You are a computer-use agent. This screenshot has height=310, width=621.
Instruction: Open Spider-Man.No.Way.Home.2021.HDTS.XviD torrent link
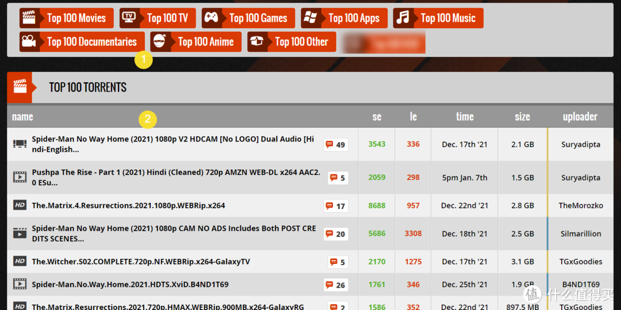(x=130, y=285)
